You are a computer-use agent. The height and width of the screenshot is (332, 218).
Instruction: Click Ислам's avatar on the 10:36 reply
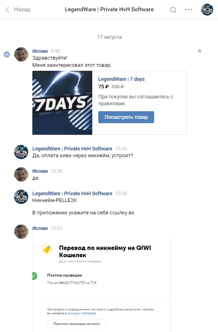point(21,174)
